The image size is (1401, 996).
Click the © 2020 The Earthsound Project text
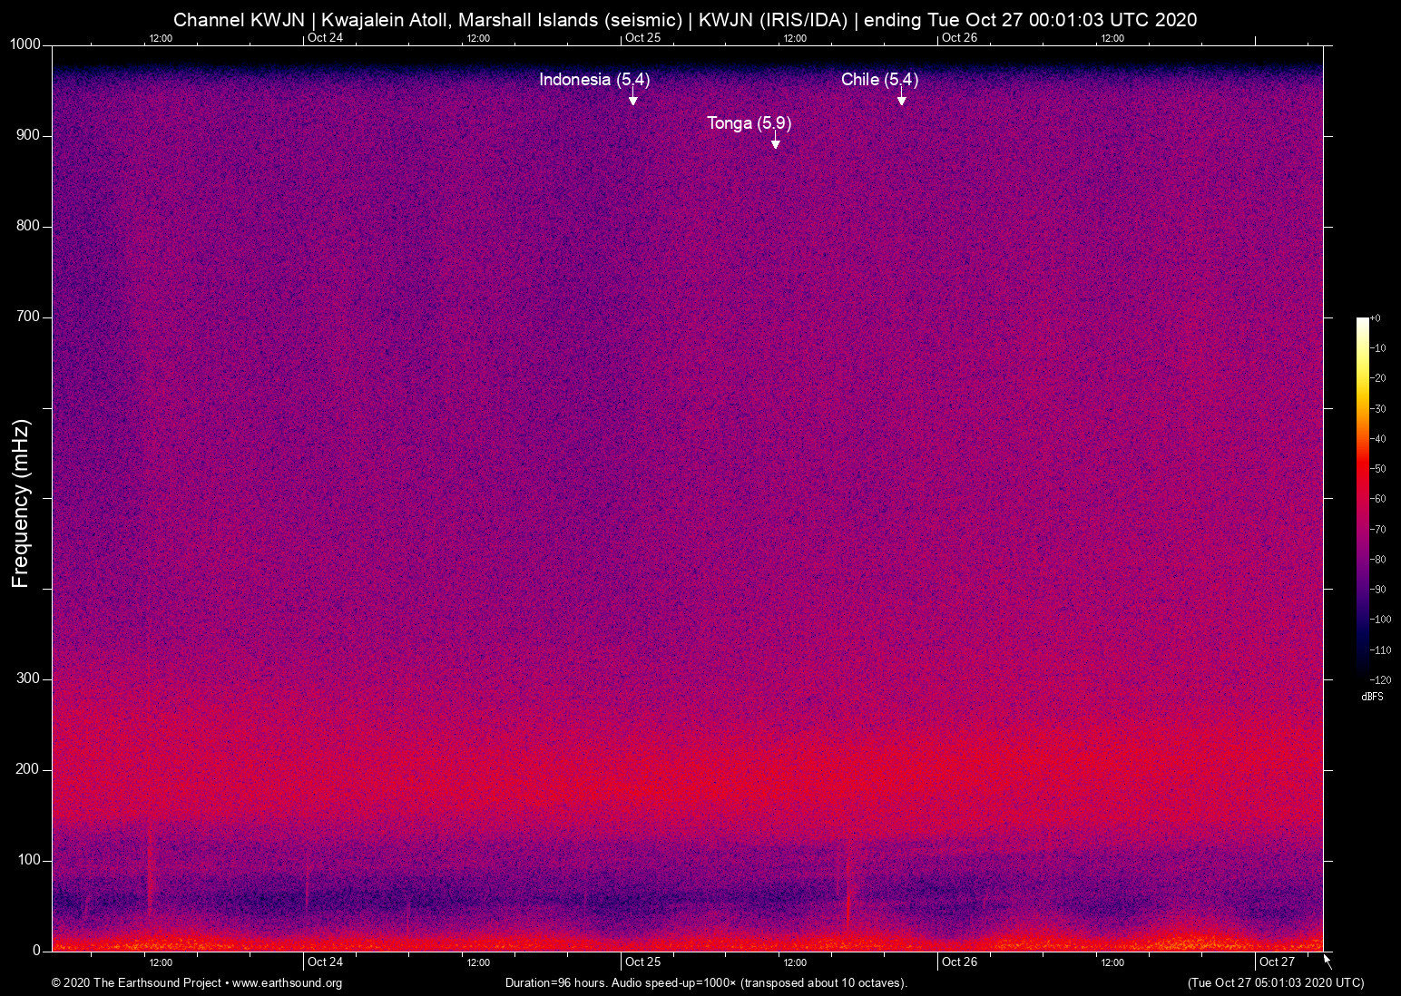(x=136, y=982)
